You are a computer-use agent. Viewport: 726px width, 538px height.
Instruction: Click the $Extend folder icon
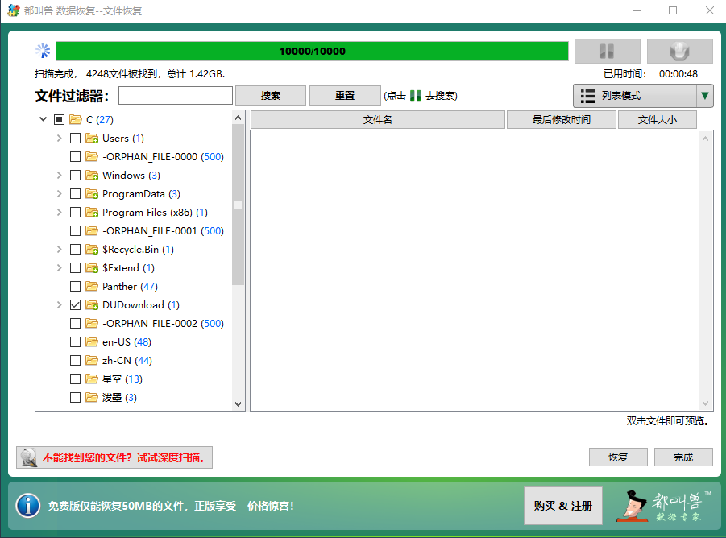pos(92,268)
